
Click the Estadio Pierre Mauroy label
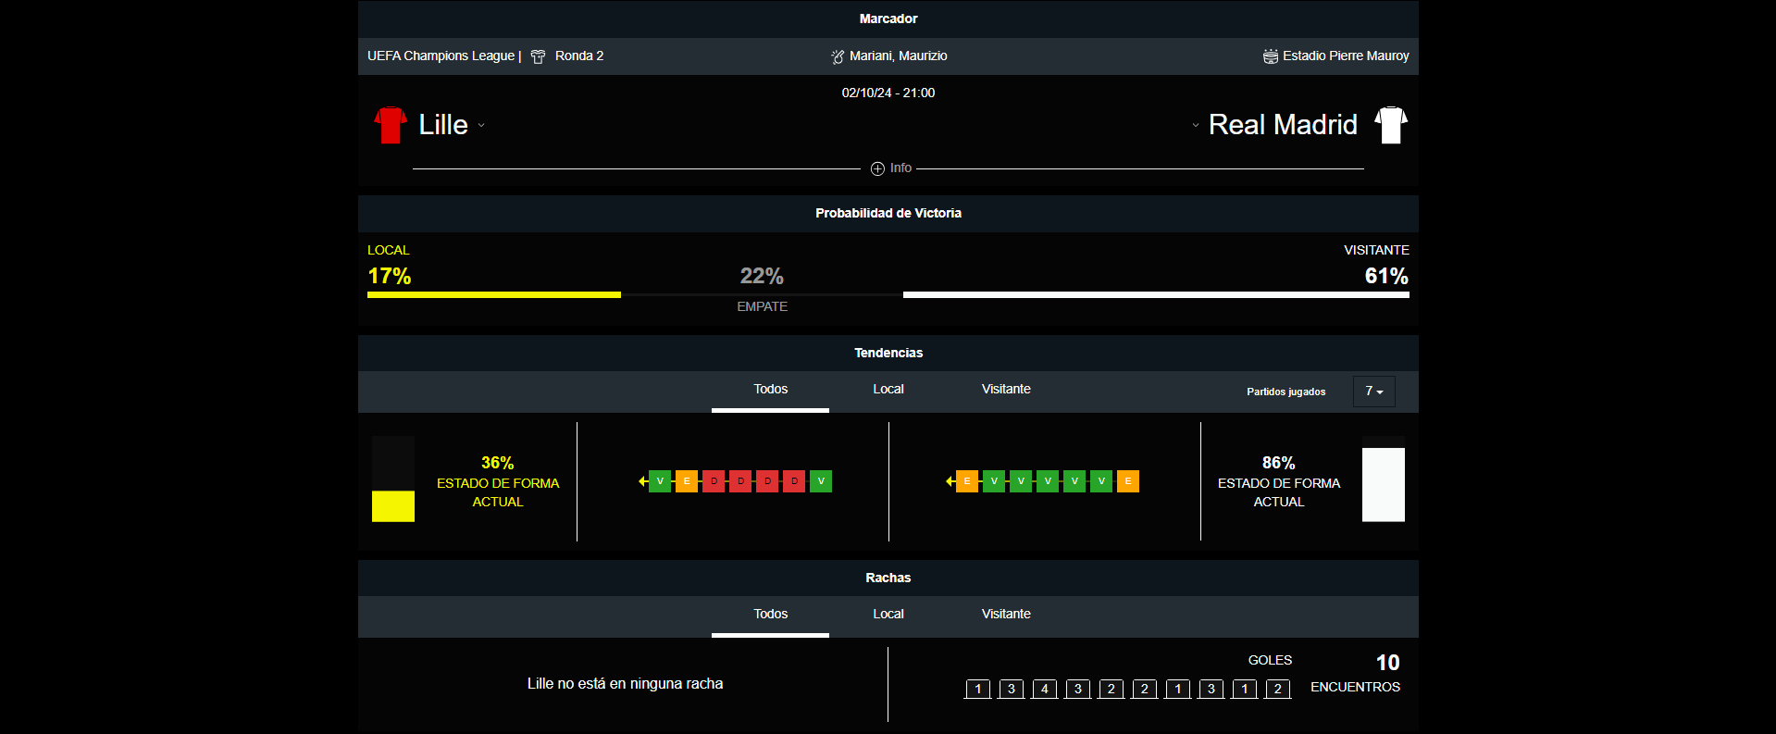point(1345,56)
